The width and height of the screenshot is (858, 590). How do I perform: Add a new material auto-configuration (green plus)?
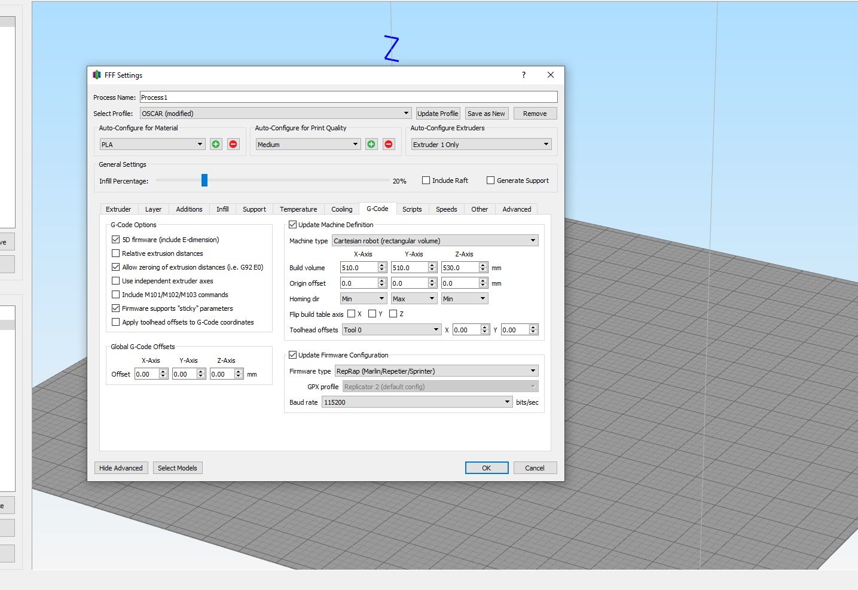[216, 144]
